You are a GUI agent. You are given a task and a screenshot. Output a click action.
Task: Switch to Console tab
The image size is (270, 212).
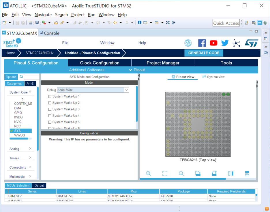pos(50,33)
